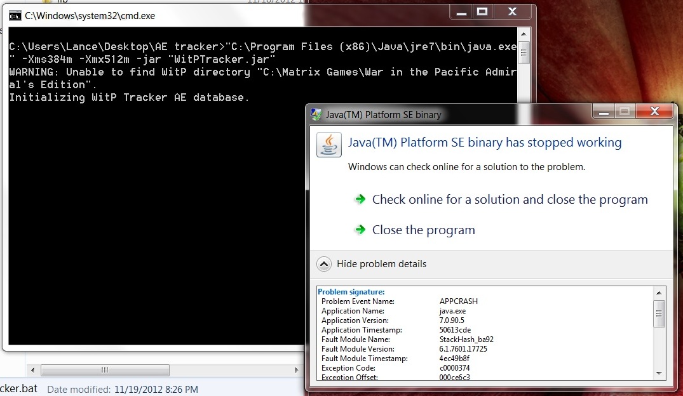Click the Hide problem details label
The image size is (683, 396).
pyautogui.click(x=382, y=264)
